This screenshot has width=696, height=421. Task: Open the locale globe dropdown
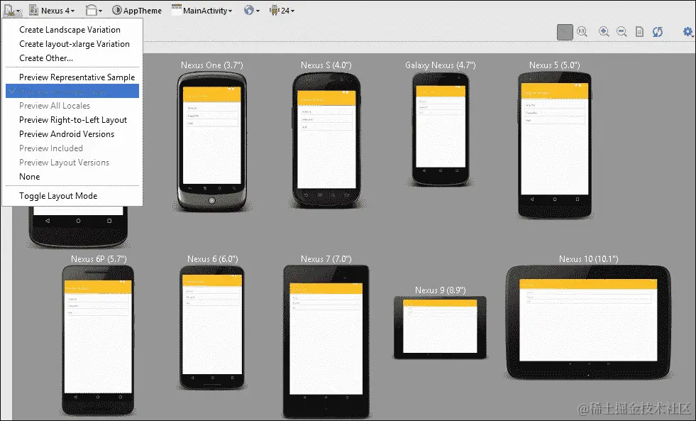pyautogui.click(x=252, y=10)
